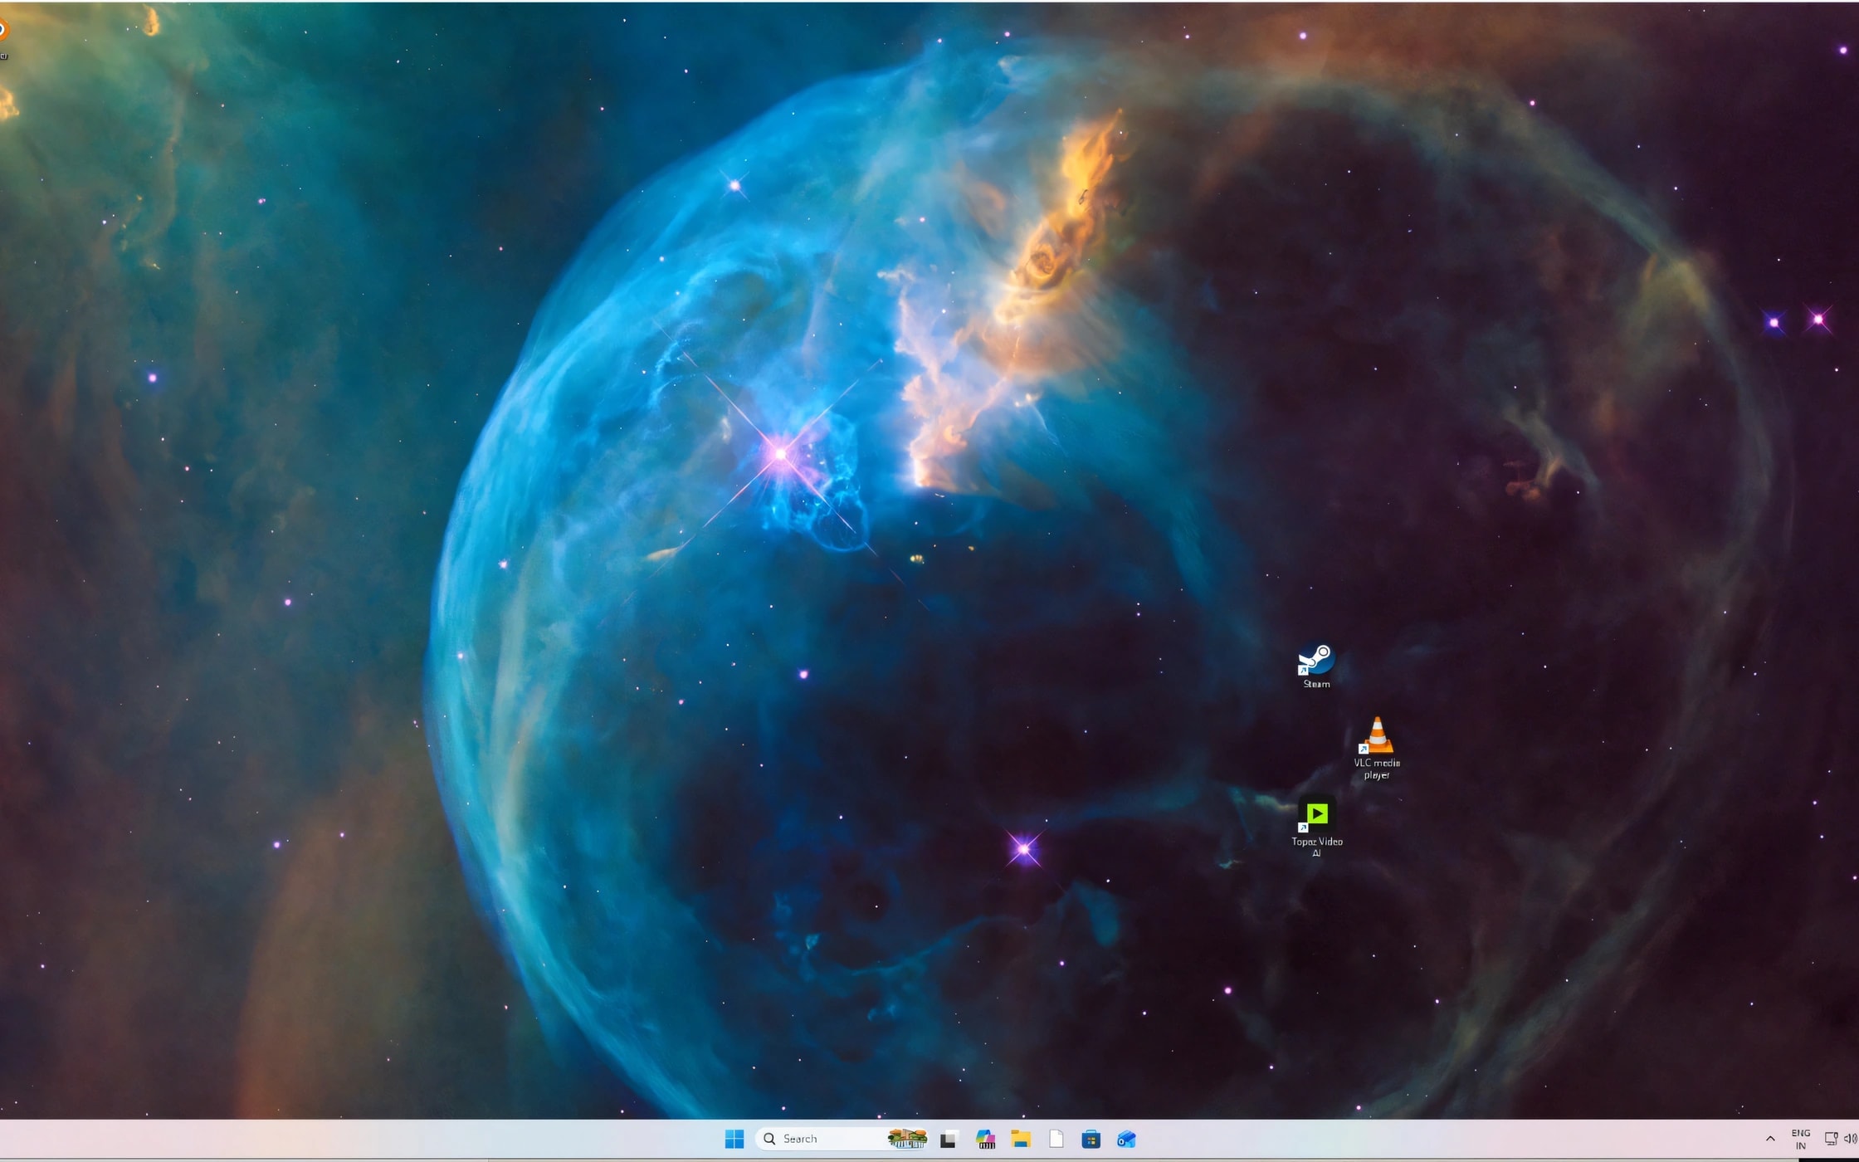
Task: Open Outlook from the taskbar
Action: click(x=1126, y=1139)
